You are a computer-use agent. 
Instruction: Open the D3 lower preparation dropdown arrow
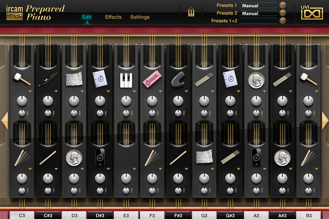[x=82, y=169]
